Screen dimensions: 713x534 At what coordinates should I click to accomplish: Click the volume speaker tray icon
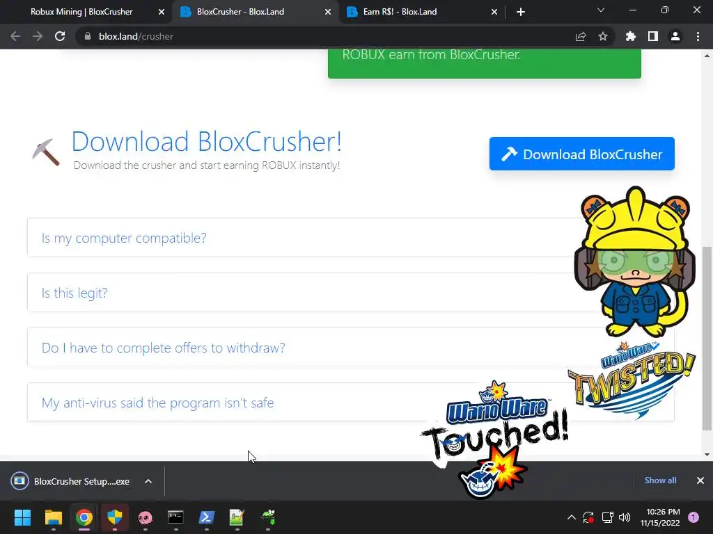point(625,517)
